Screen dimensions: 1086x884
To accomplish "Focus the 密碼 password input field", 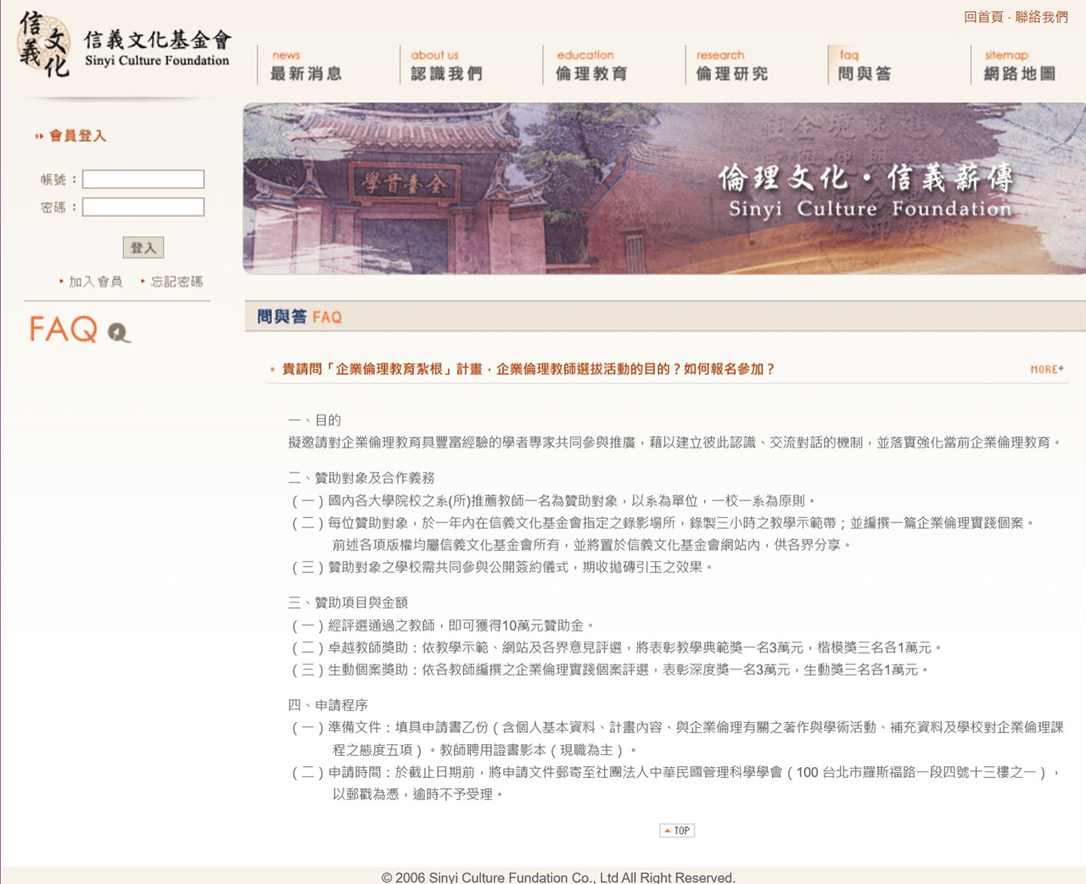I will (143, 207).
